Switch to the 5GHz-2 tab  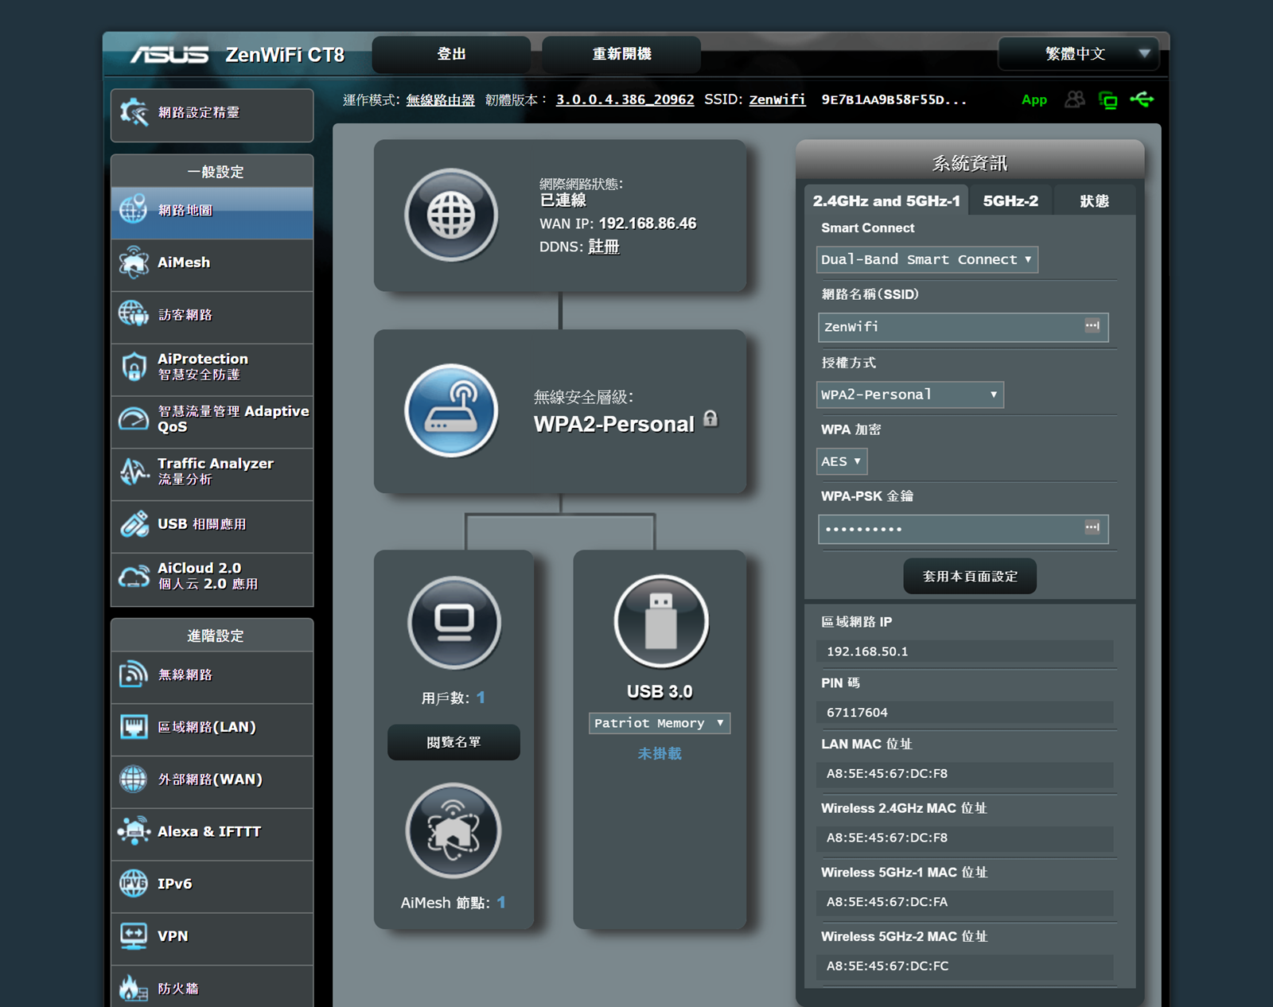coord(1010,201)
